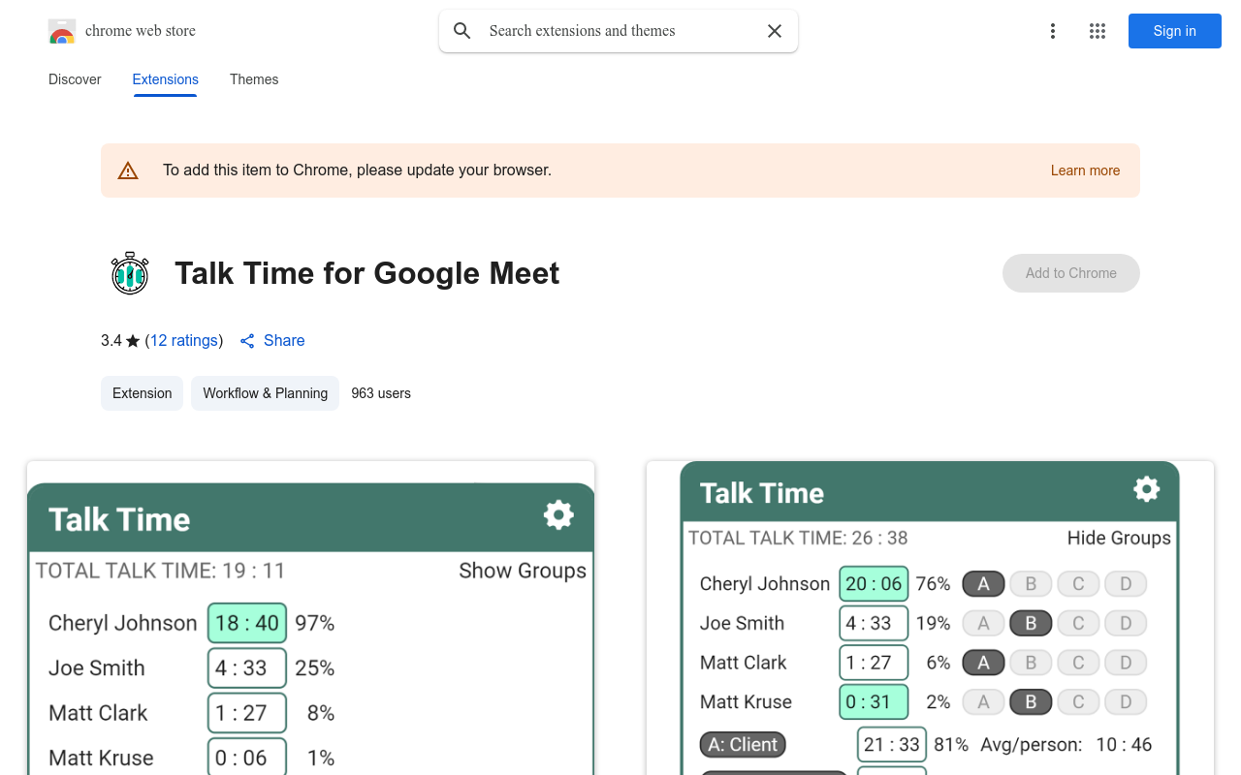Click the Talk Time for Google Meet title

pyautogui.click(x=366, y=273)
